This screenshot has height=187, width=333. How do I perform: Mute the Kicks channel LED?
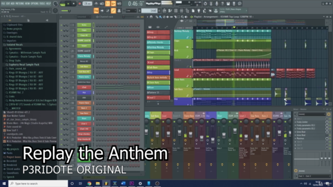[x=61, y=25]
